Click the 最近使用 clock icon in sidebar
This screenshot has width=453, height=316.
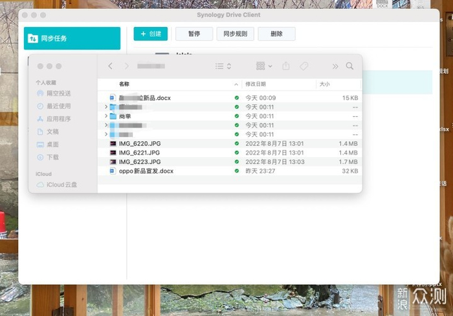coord(40,106)
